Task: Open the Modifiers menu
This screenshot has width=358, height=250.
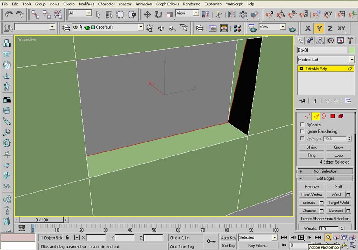Action: pos(86,4)
